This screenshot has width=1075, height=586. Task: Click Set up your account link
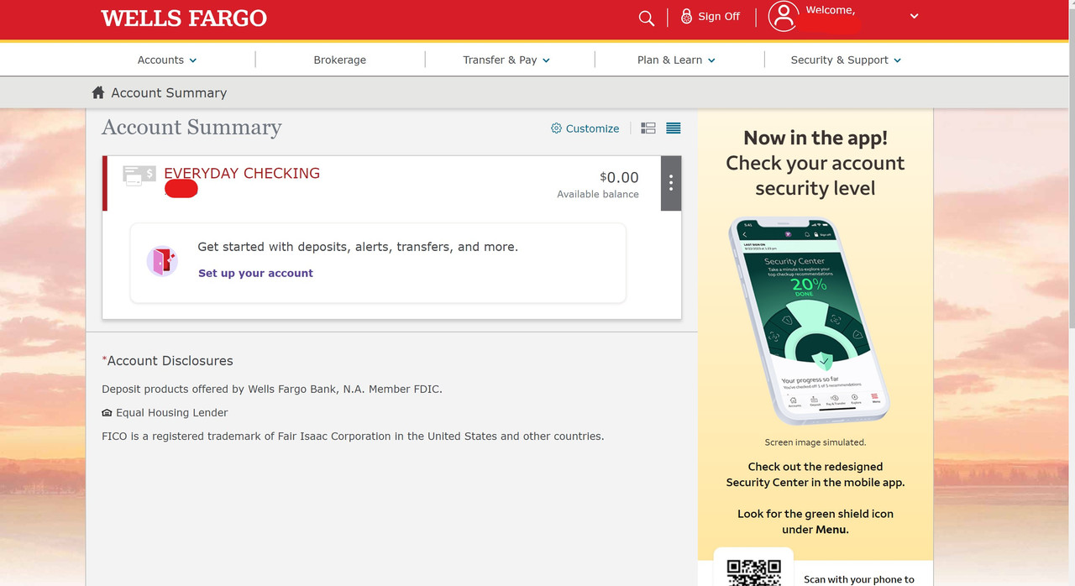(x=255, y=273)
